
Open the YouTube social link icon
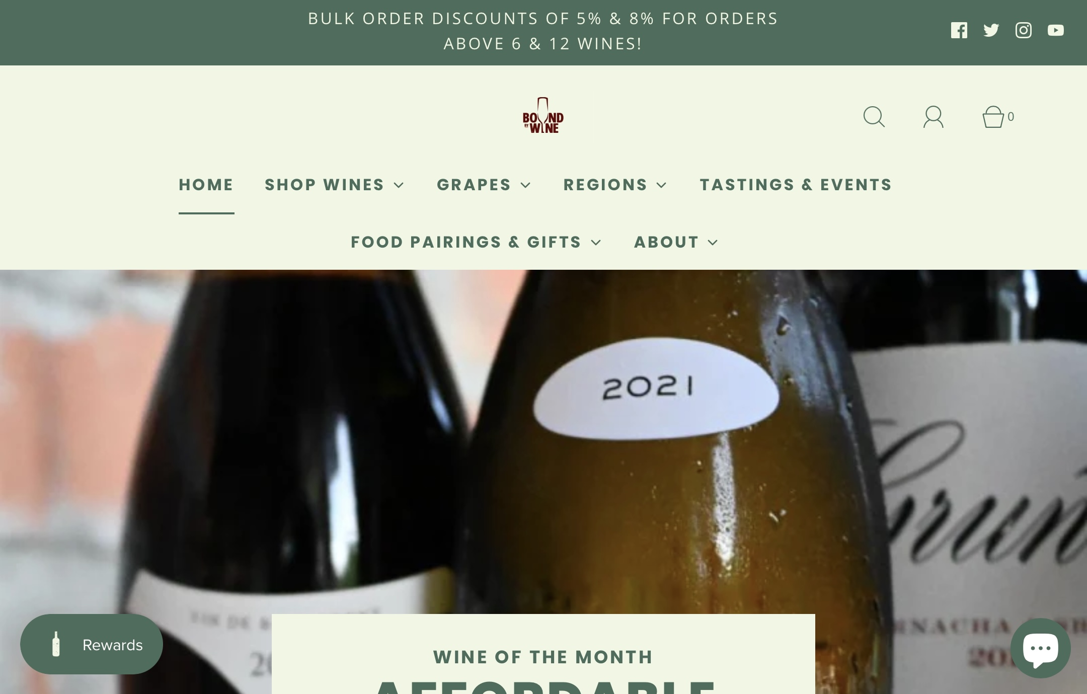click(x=1055, y=30)
